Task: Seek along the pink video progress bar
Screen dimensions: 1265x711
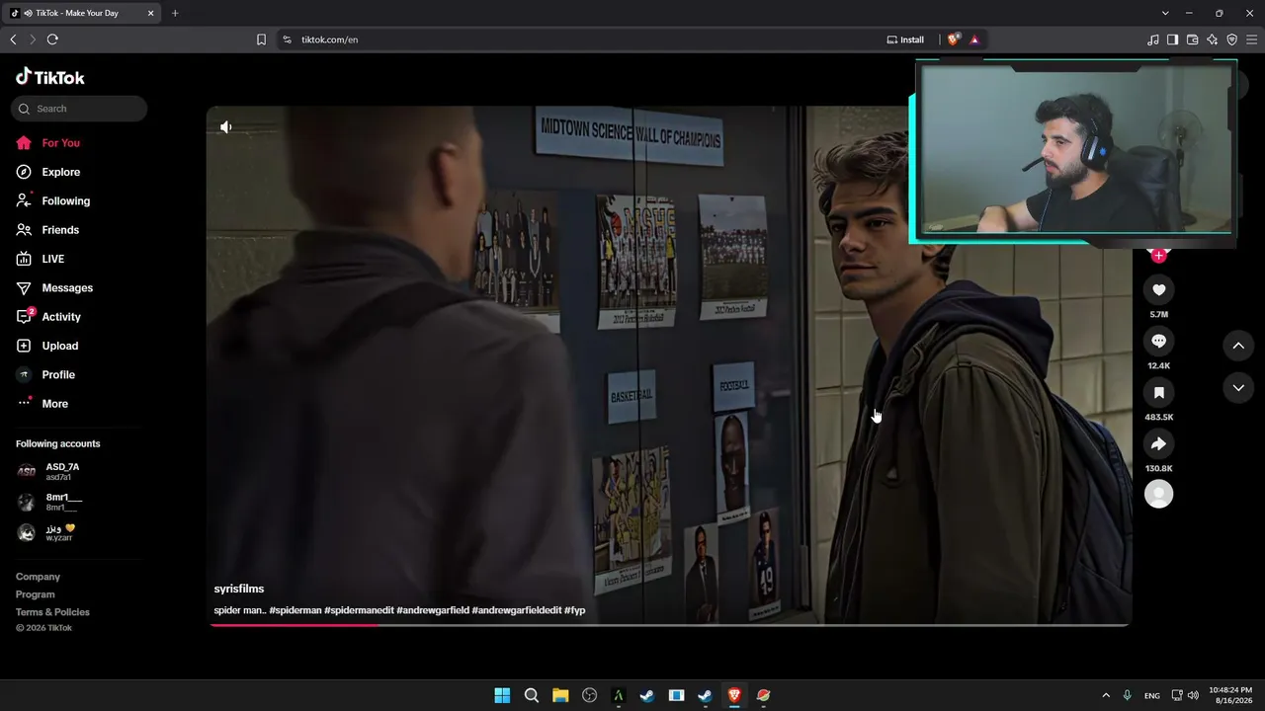Action: [x=669, y=624]
